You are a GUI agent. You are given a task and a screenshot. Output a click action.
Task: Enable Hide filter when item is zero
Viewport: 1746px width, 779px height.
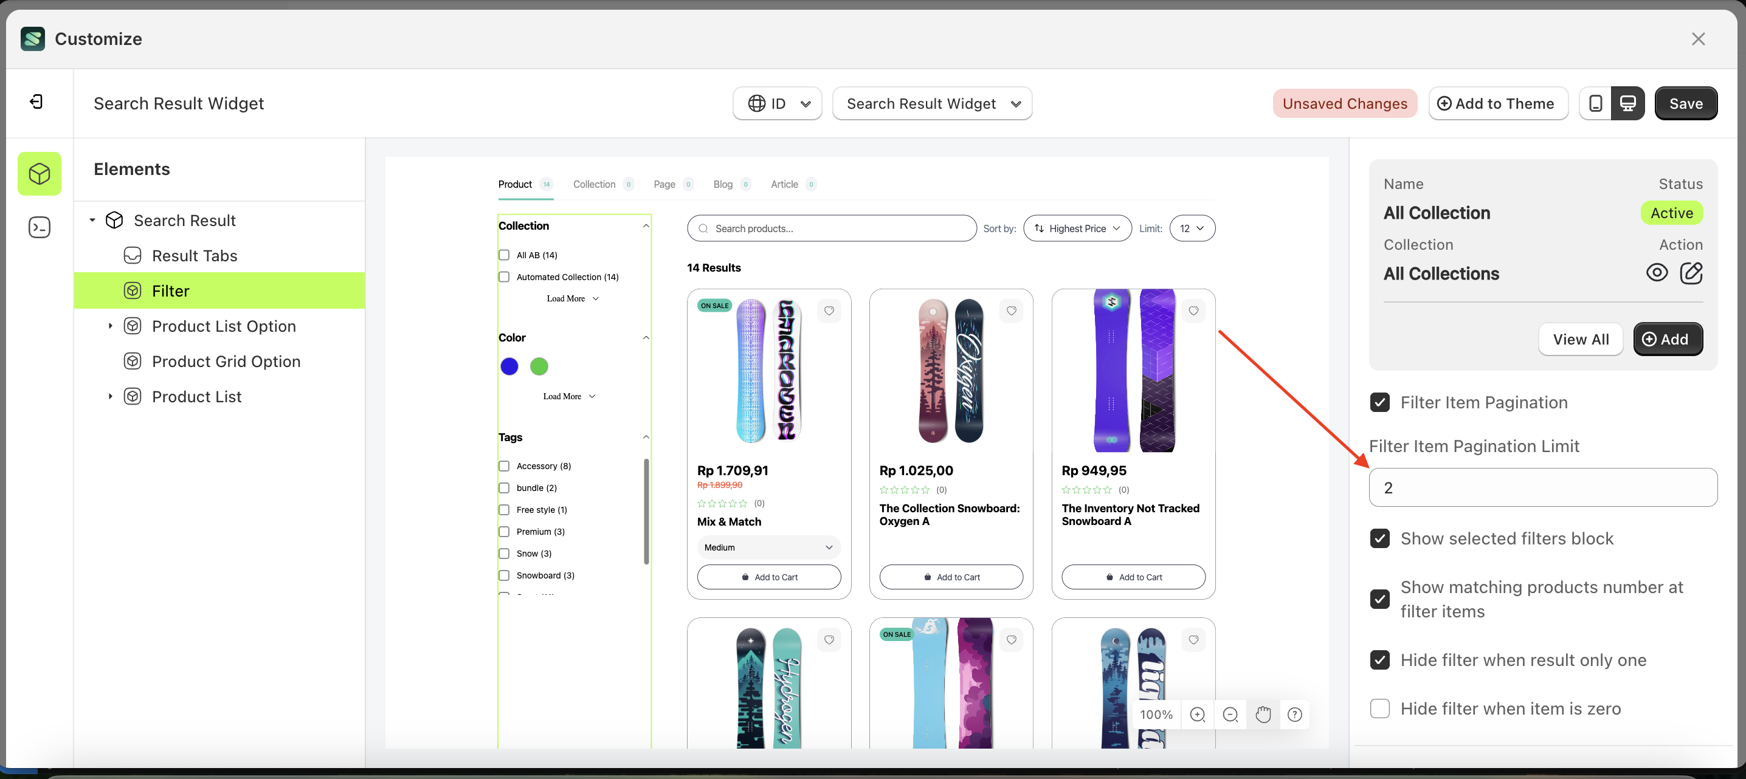(1379, 709)
